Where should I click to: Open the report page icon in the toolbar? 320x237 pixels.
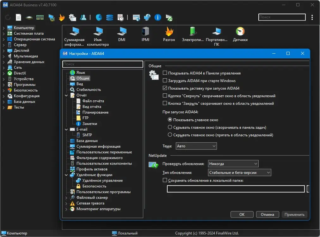point(19,18)
